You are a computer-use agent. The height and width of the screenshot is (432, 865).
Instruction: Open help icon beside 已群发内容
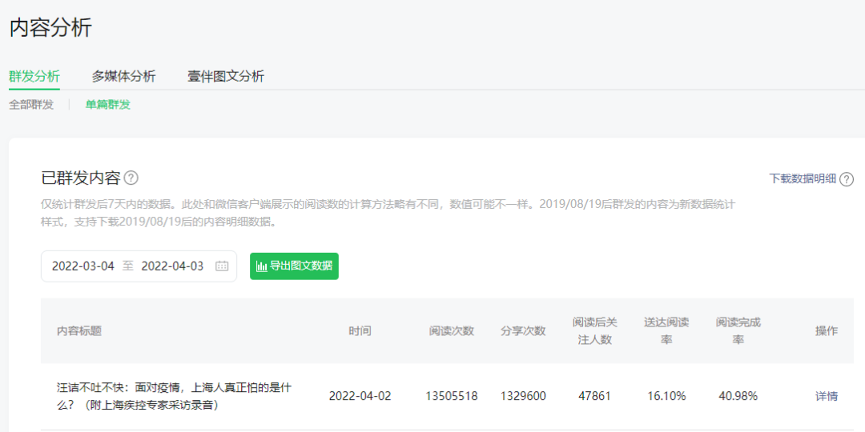coord(131,178)
